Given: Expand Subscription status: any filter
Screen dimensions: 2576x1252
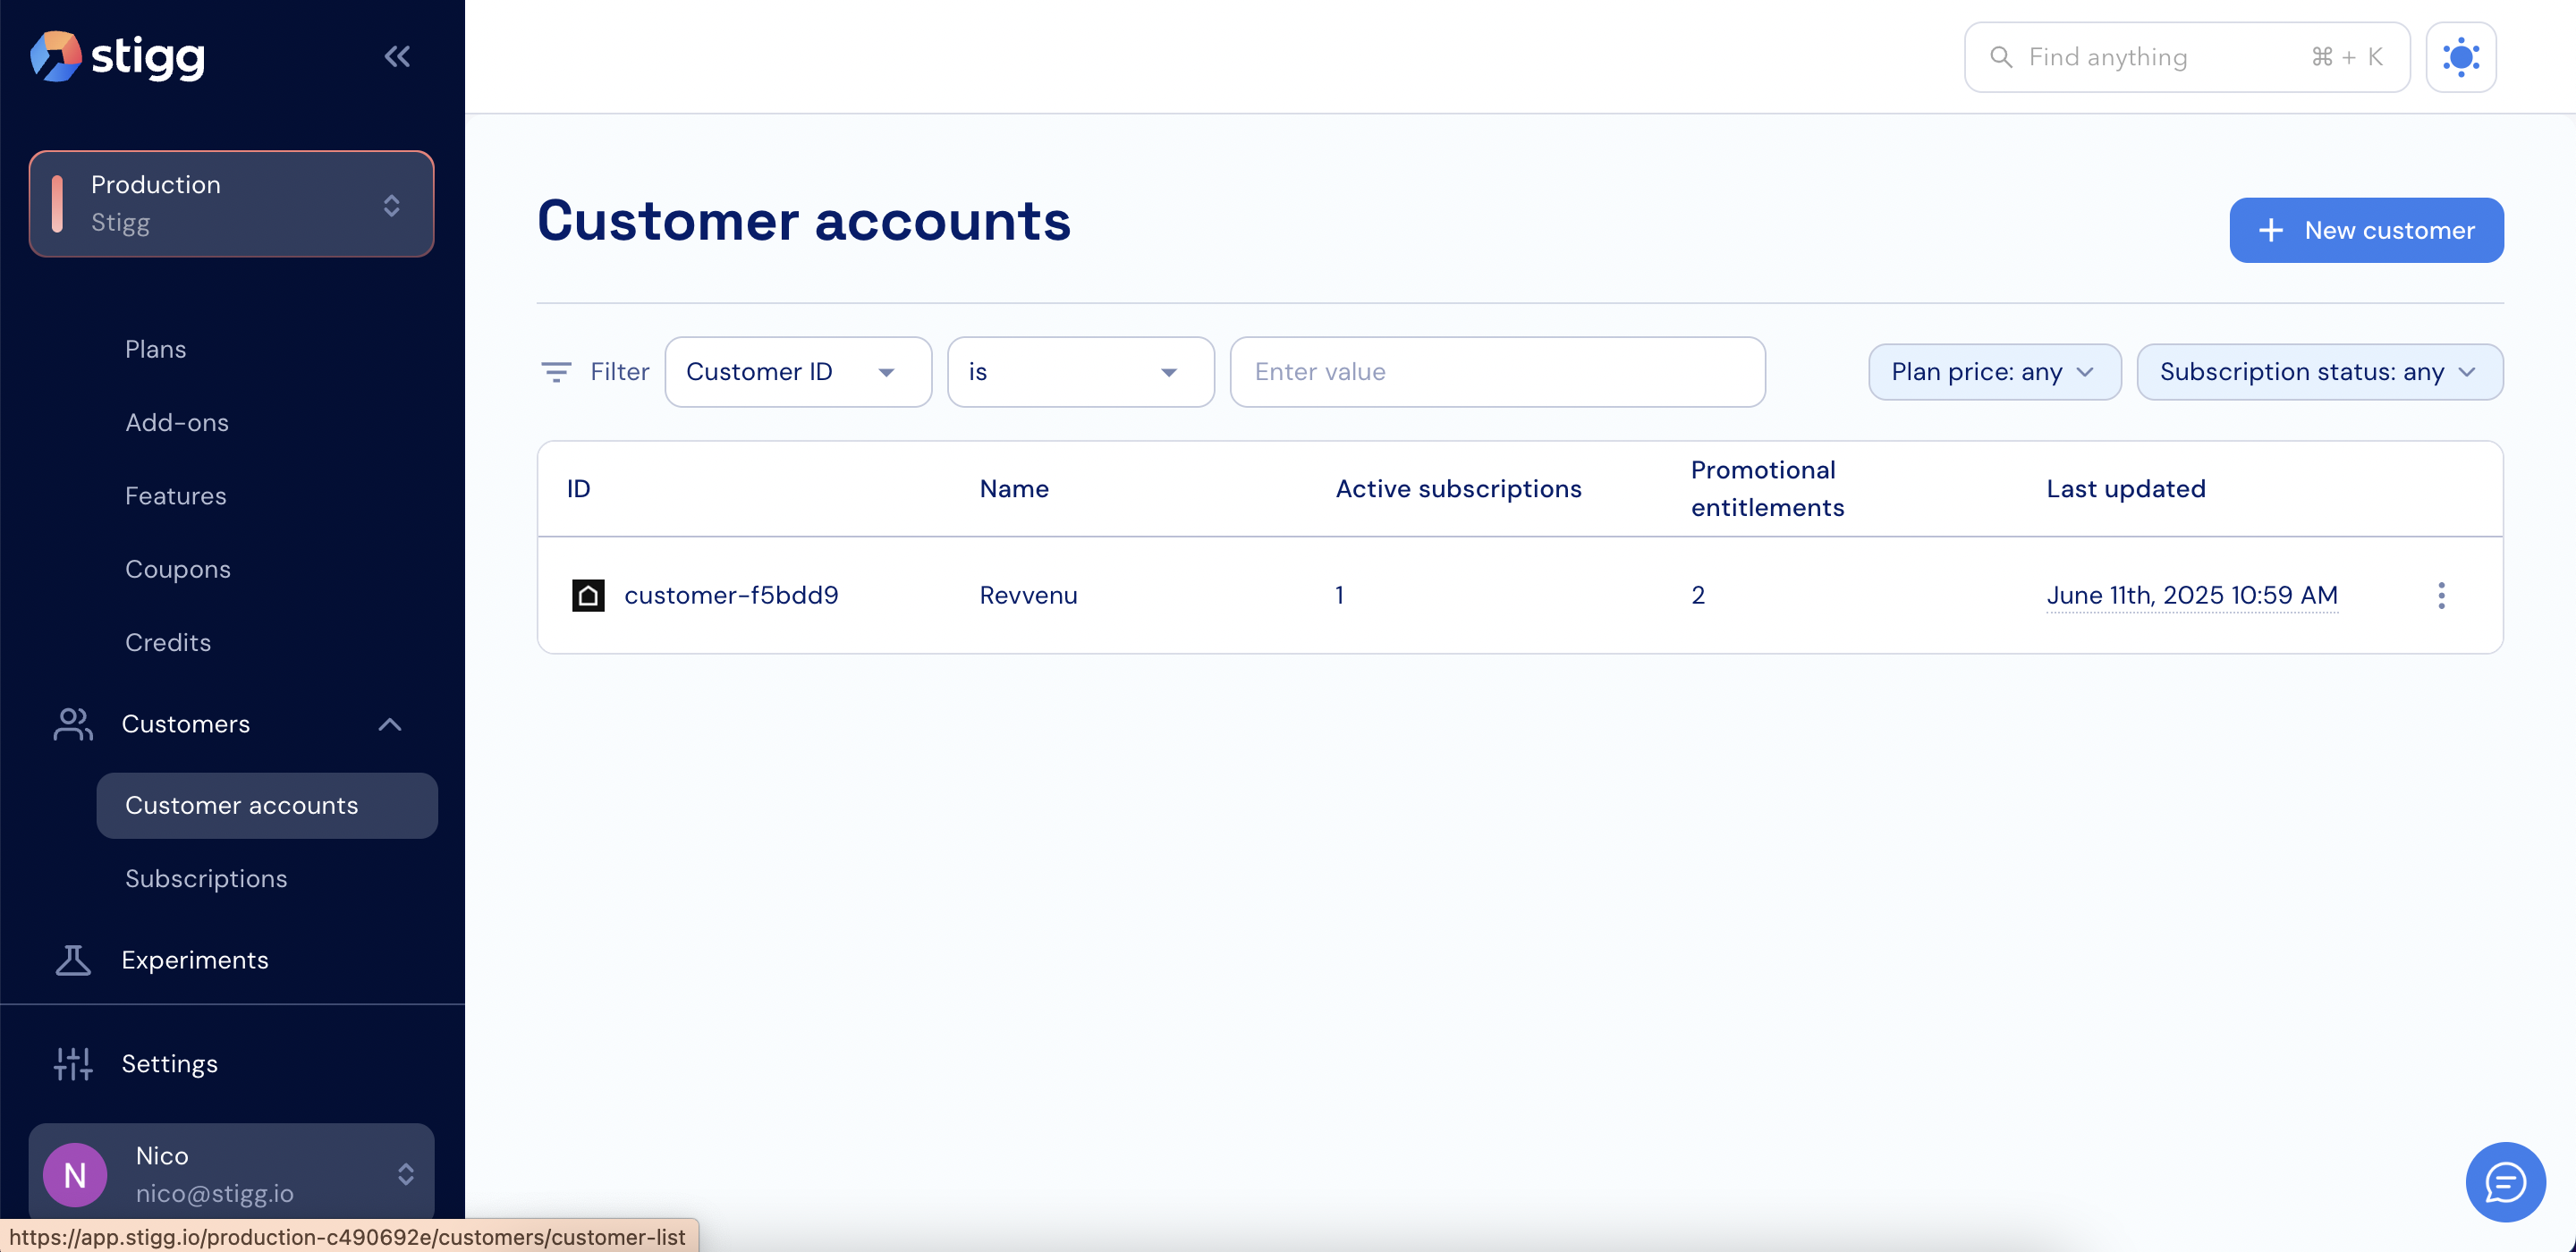Looking at the screenshot, I should tap(2319, 372).
